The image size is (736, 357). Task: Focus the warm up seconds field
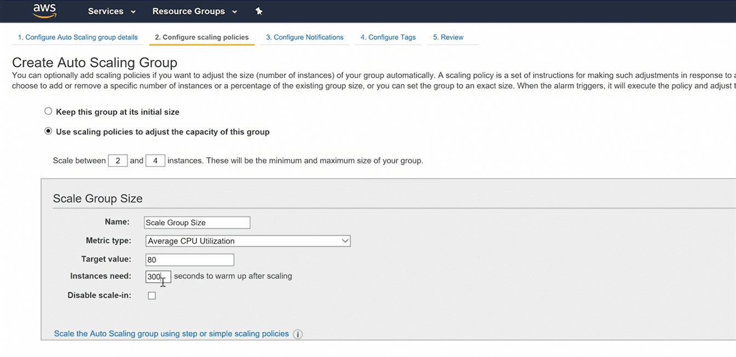pyautogui.click(x=158, y=277)
